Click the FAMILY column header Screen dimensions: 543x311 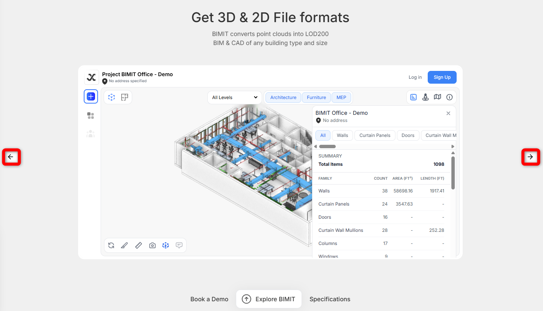(325, 179)
